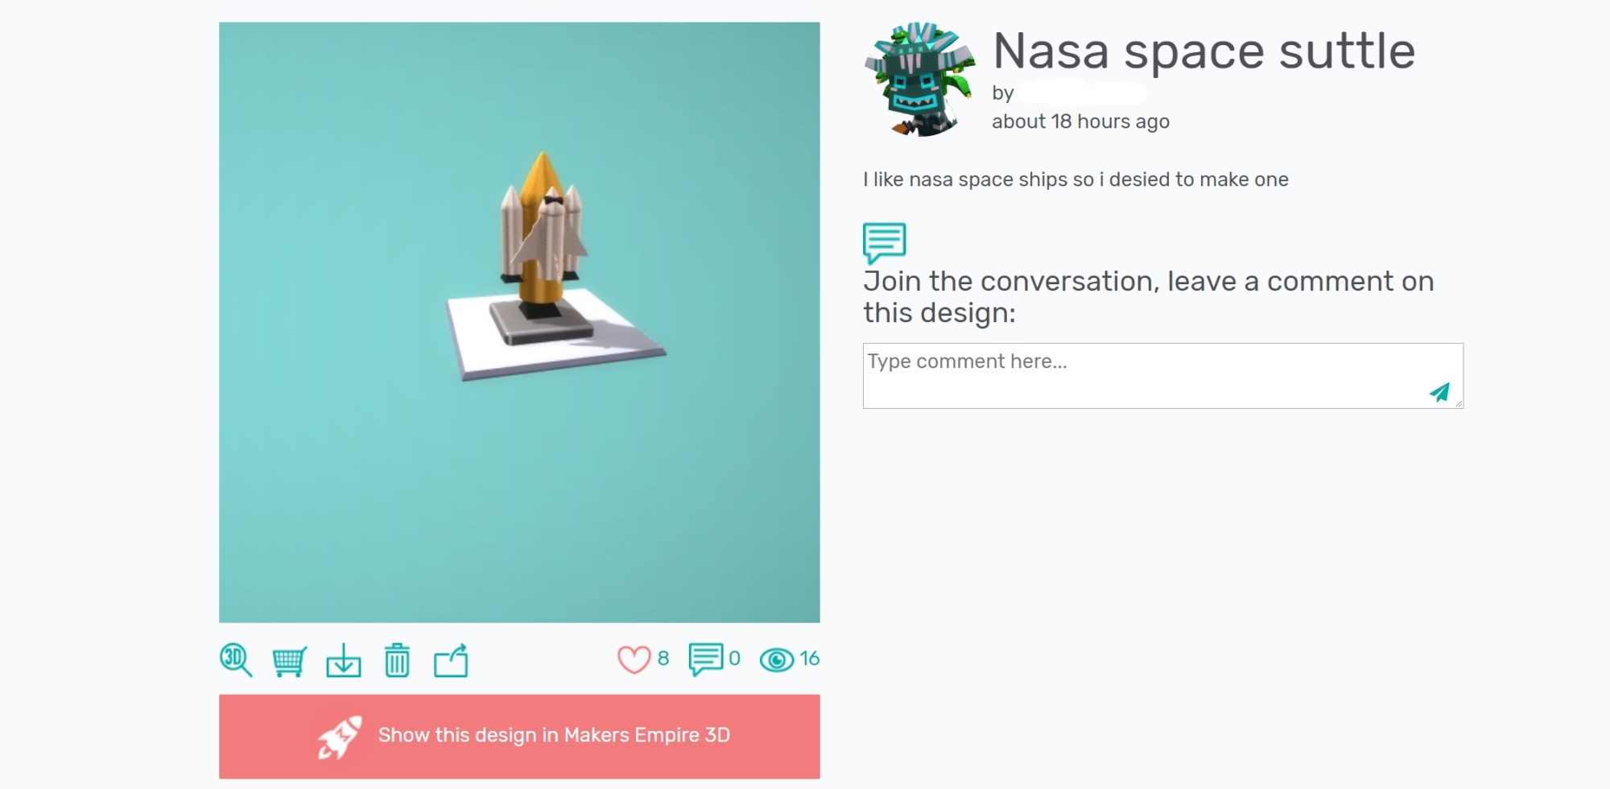The image size is (1610, 789).
Task: Focus the Type comment here field
Action: pos(1143,375)
